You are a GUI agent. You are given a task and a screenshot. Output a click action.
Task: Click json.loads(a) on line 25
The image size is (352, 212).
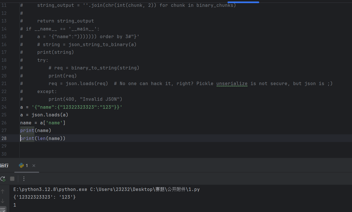(x=50, y=115)
